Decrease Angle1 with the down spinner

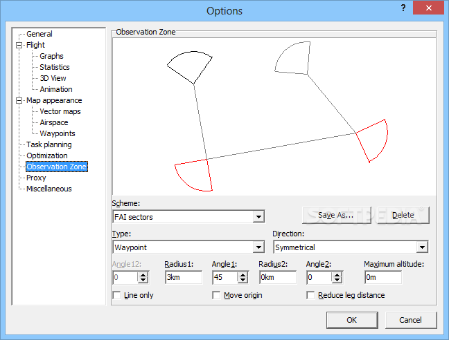pyautogui.click(x=243, y=280)
